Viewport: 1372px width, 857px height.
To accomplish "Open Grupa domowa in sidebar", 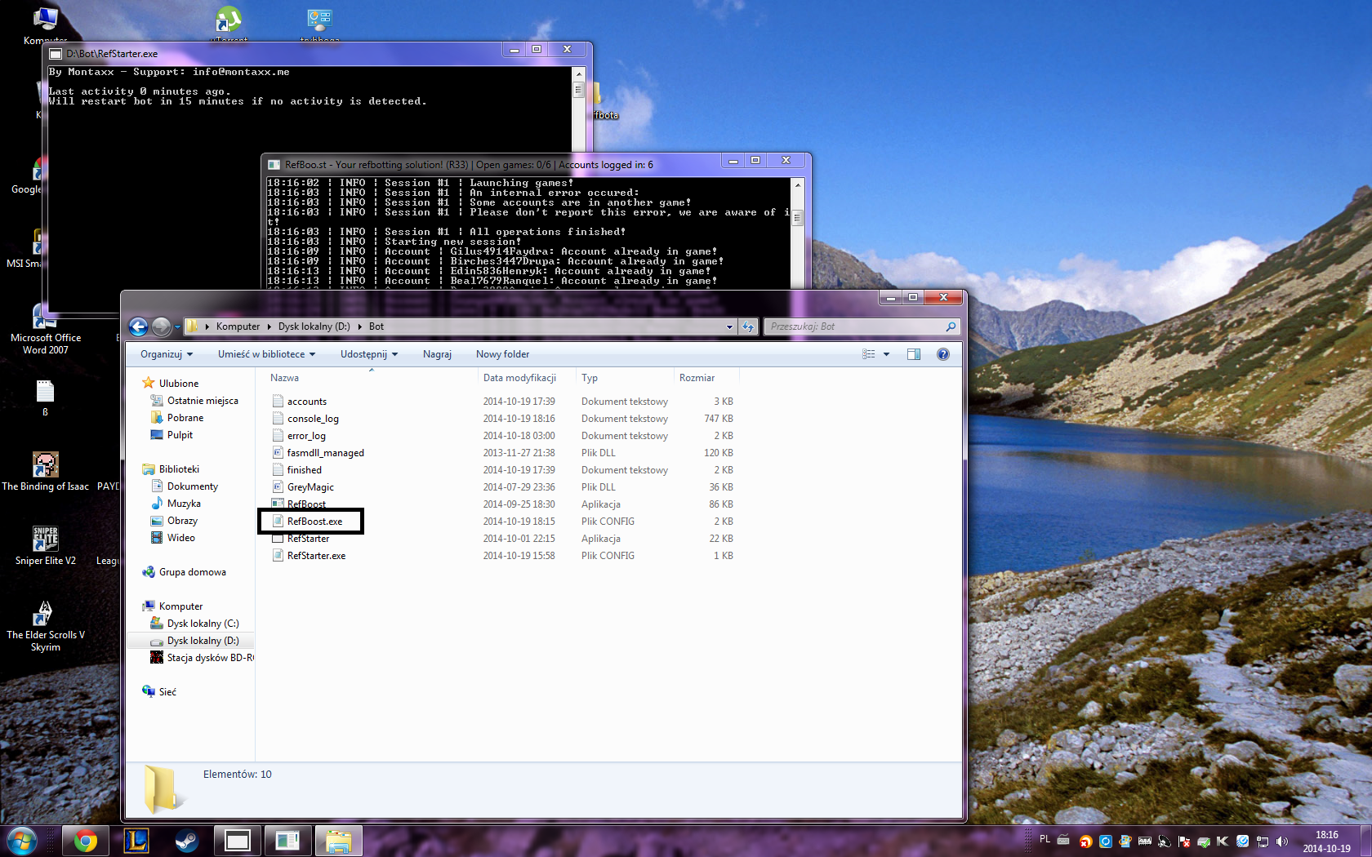I will click(x=192, y=572).
